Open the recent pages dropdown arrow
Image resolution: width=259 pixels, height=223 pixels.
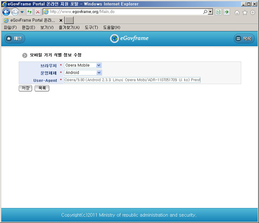[x=22, y=12]
